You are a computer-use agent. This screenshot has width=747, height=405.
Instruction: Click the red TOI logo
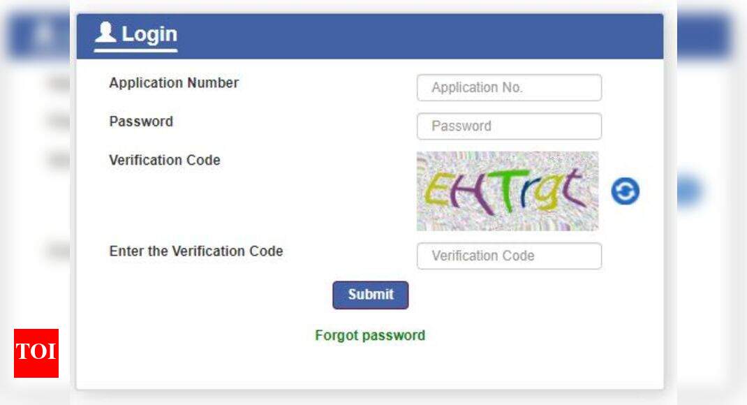tap(36, 353)
